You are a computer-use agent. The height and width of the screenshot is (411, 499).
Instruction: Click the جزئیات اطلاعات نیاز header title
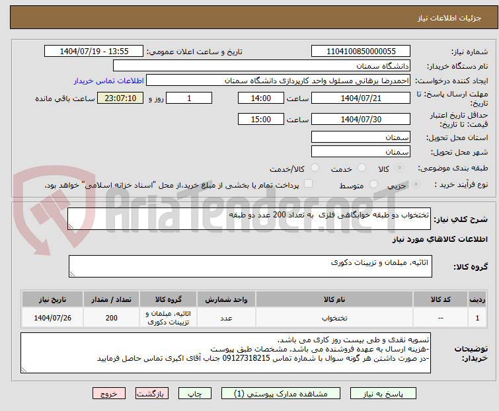(x=449, y=18)
